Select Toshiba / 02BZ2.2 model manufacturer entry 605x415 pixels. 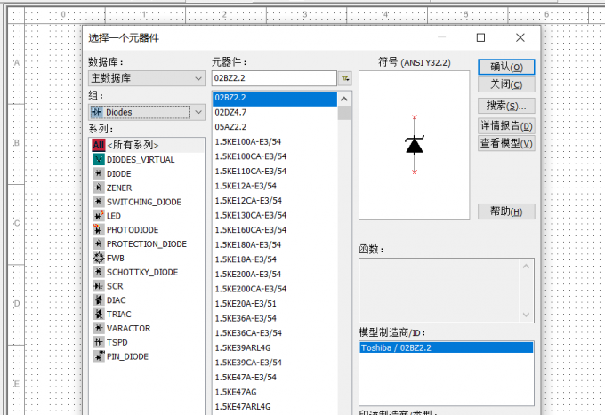click(x=447, y=347)
